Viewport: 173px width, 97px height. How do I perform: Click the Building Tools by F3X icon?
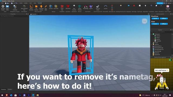click(121, 5)
